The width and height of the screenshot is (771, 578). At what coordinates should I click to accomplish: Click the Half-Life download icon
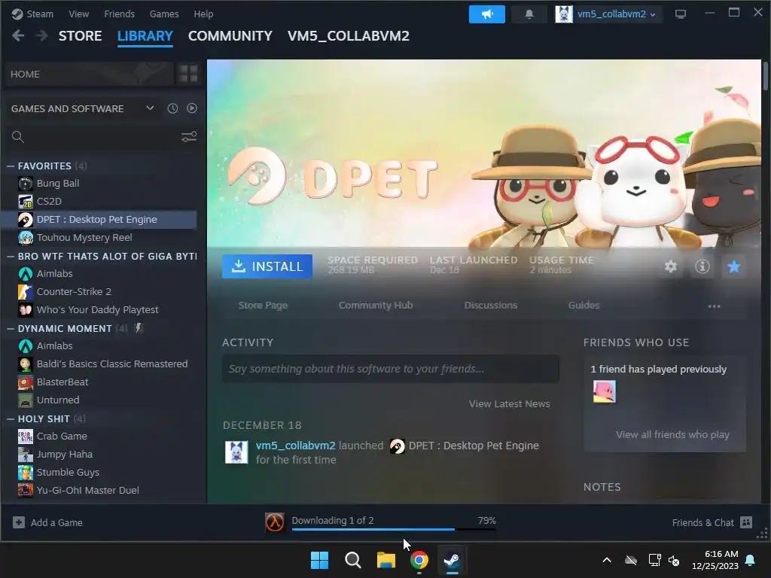(274, 522)
